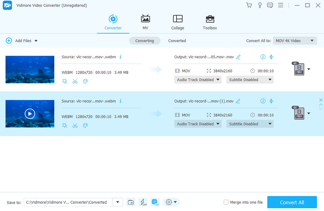This screenshot has height=211, width=324.
Task: Open first video's Audio Track Disabled dropdown
Action: [x=198, y=80]
